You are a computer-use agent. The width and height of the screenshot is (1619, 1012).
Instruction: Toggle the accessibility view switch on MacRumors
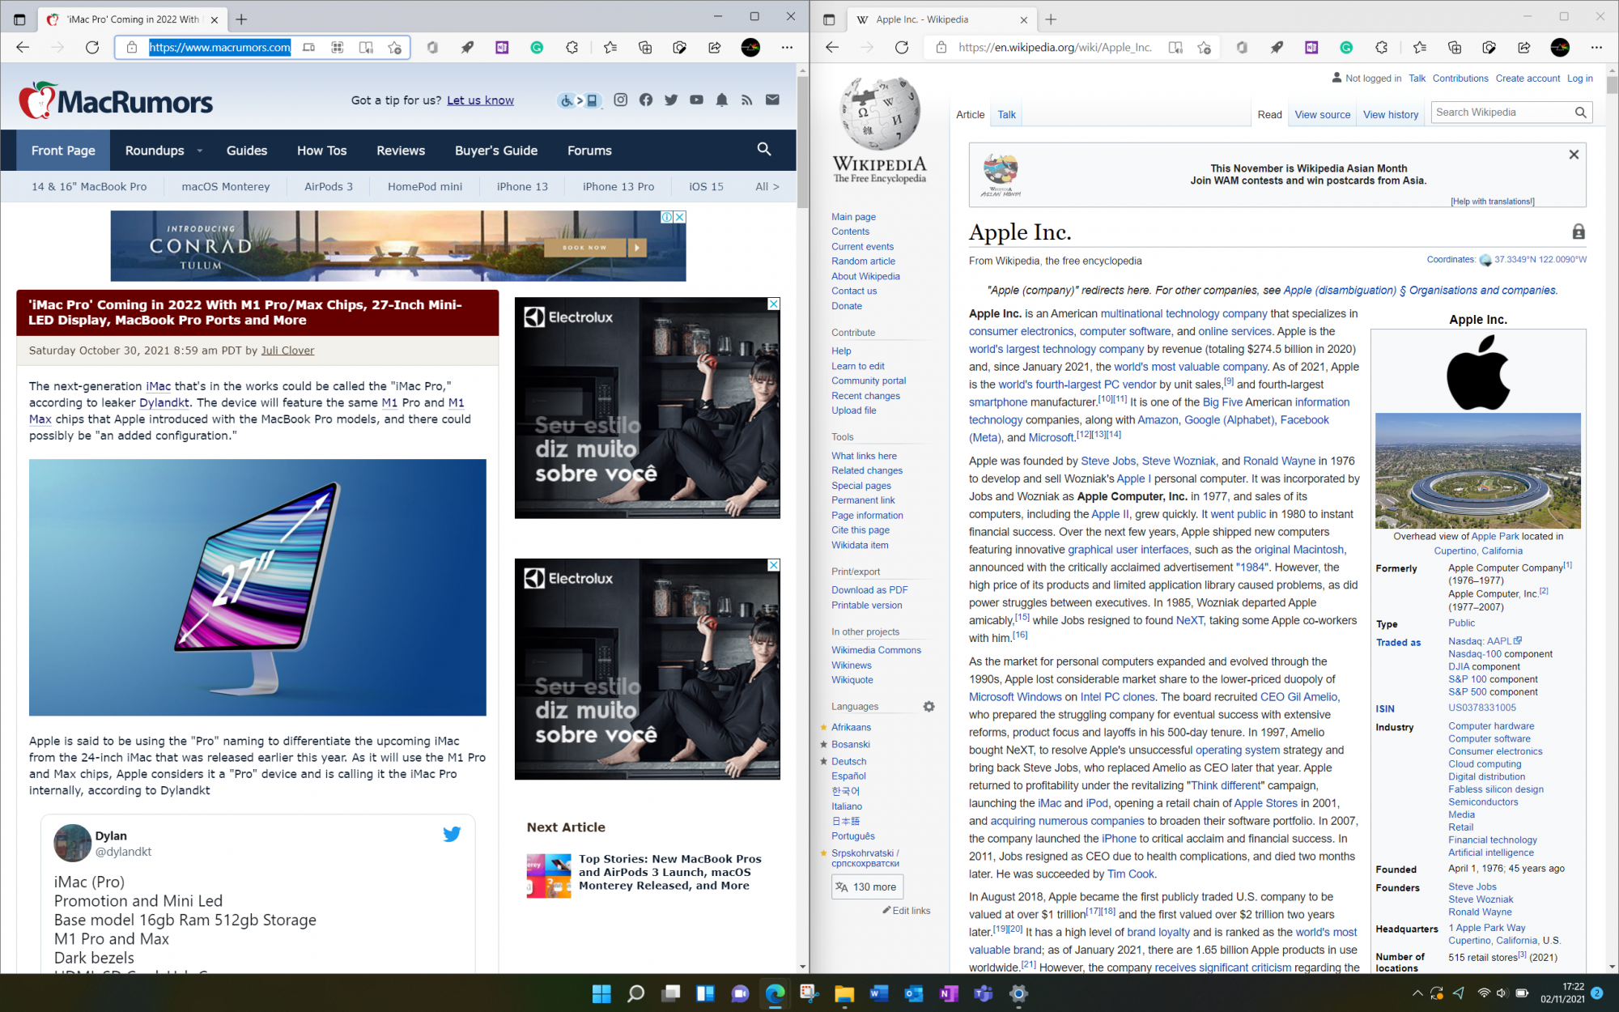point(580,100)
